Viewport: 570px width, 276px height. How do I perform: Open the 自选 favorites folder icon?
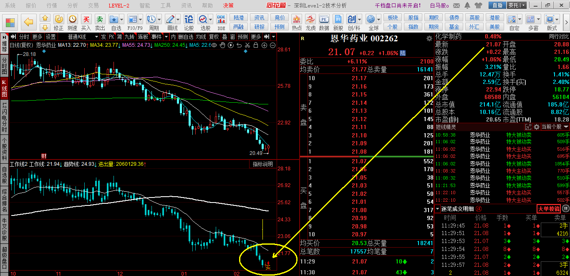(x=113, y=19)
